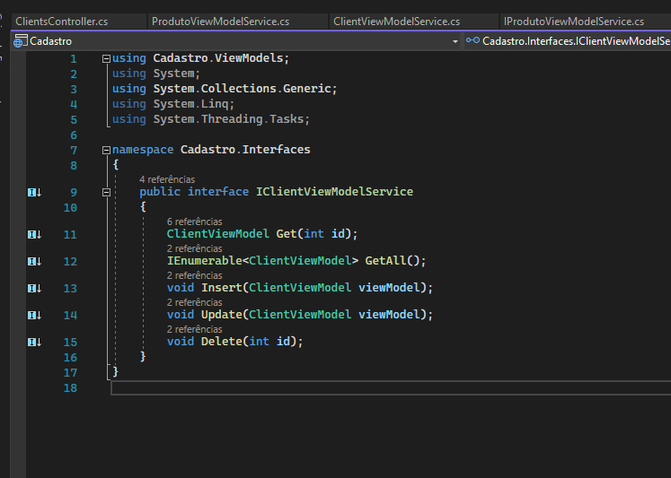
Task: Open the '2 referências' CodeLens above Update
Action: click(x=194, y=302)
